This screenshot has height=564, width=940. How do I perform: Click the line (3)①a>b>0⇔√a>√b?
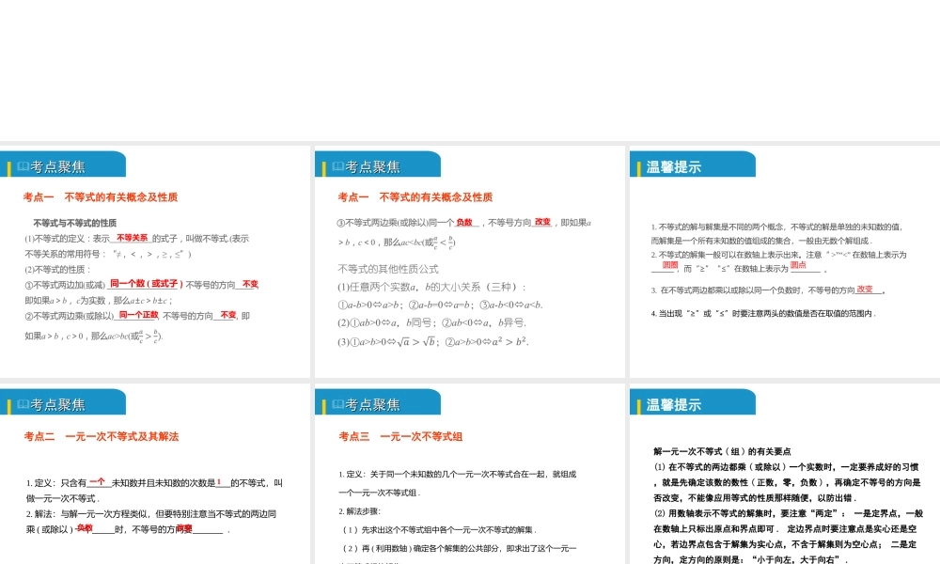tap(432, 341)
